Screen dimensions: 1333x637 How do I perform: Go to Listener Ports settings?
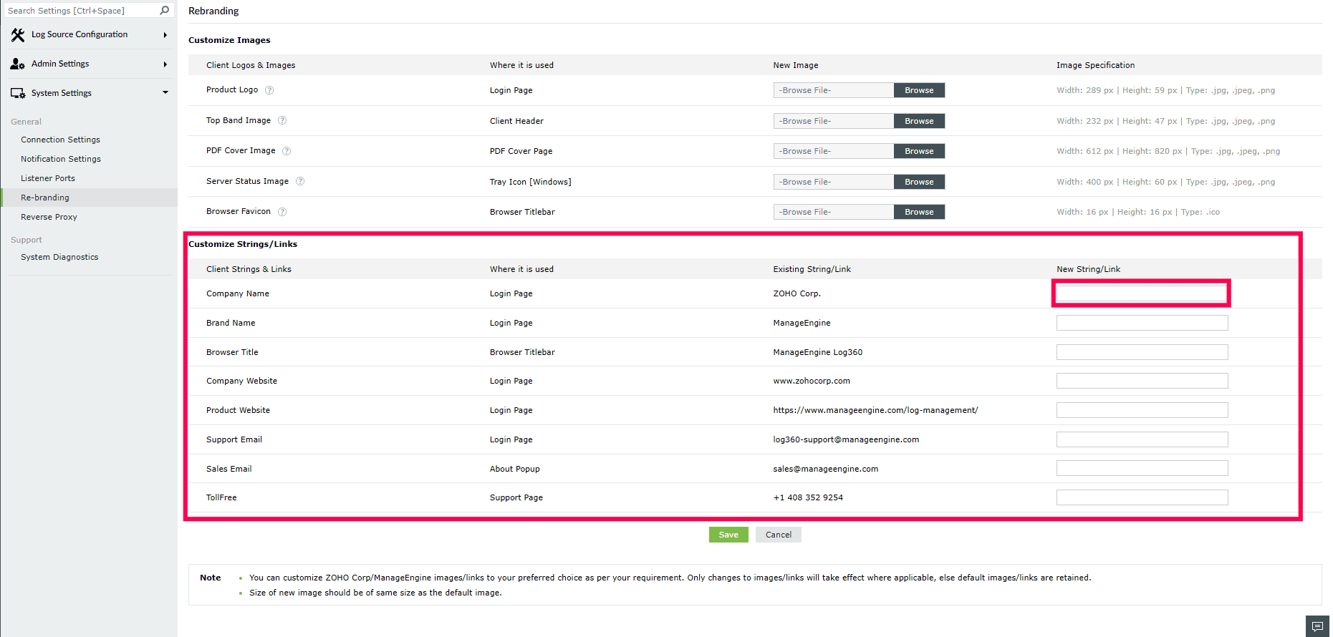pos(48,178)
